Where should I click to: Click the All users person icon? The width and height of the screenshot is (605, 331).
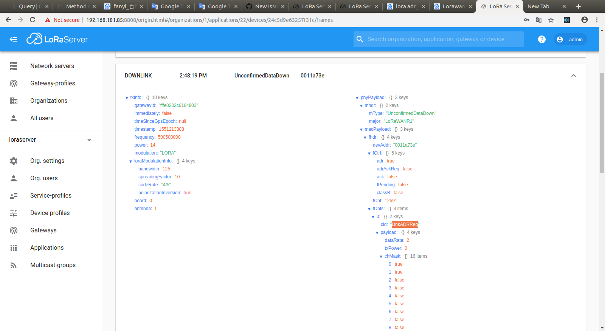click(x=14, y=118)
